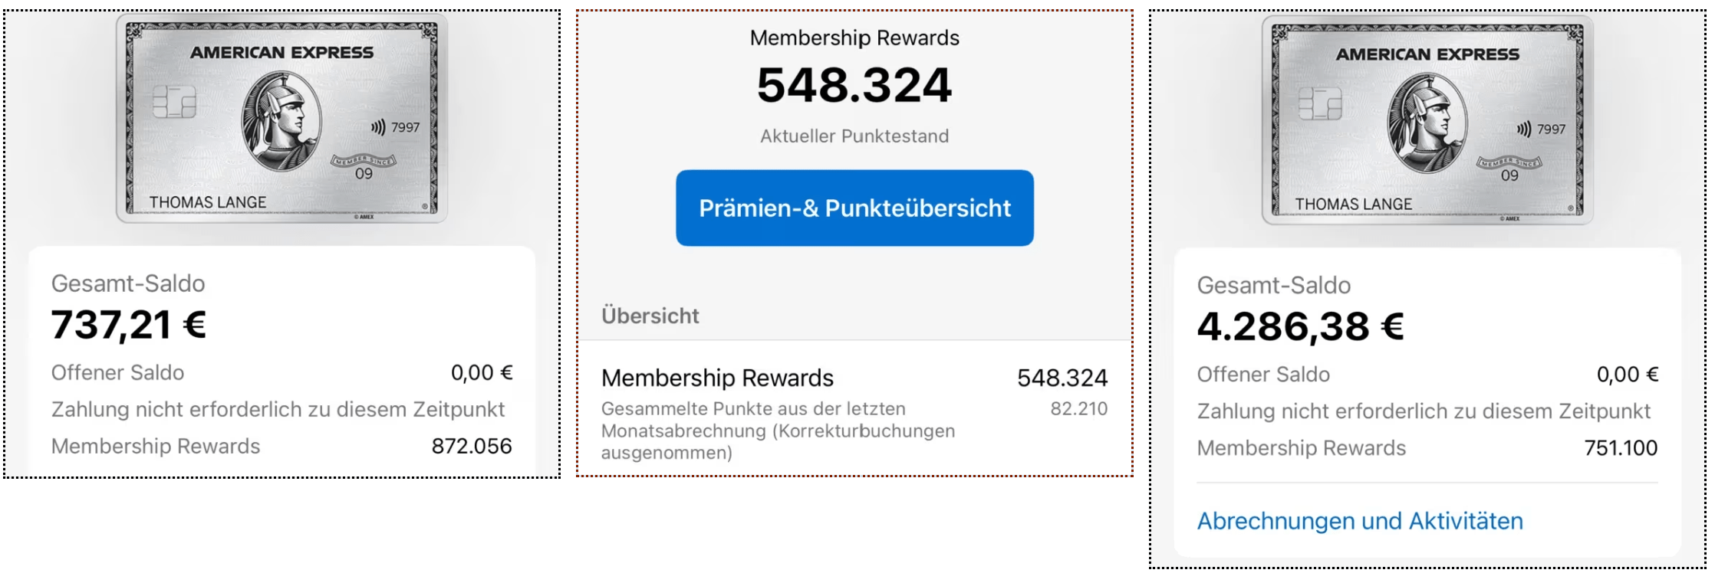Select the Gesamt-Saldo amount 737,21 €
Screen dimensions: 1715x573
coord(129,324)
